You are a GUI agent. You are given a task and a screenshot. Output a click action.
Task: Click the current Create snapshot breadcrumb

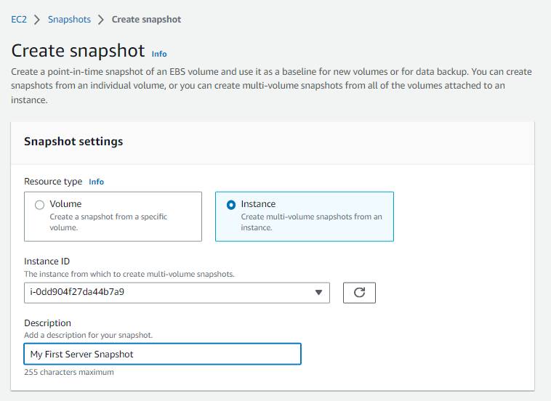coord(146,20)
